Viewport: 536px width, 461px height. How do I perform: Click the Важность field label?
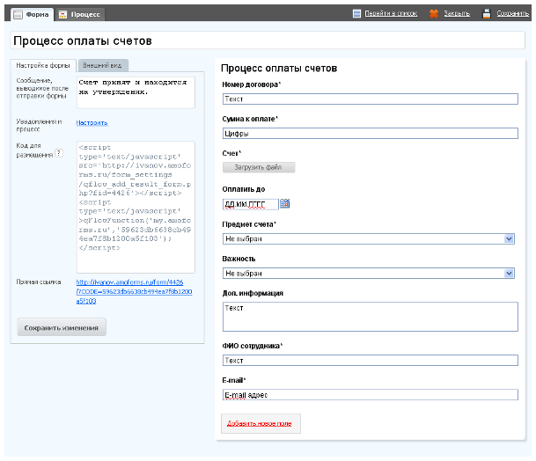click(239, 259)
